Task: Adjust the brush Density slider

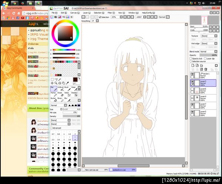Action: point(72,116)
